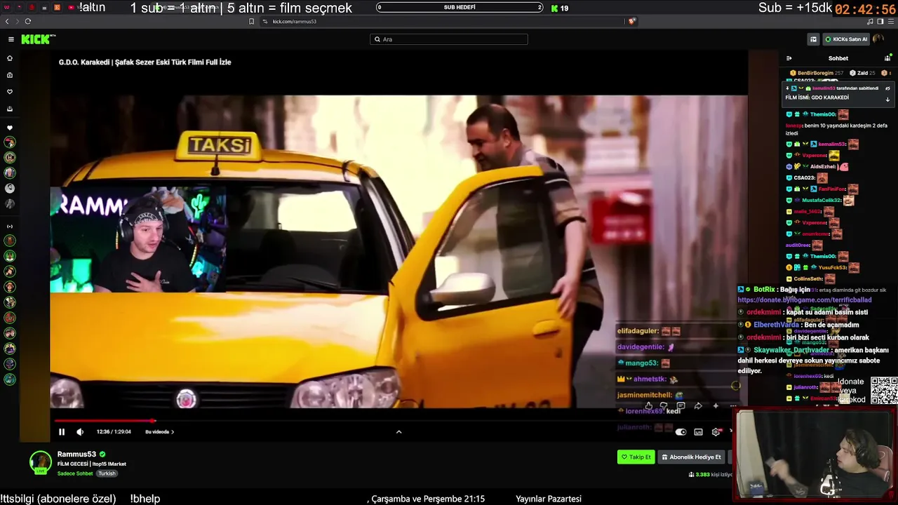Click the 'Sadece Sohbet' category link

point(75,473)
